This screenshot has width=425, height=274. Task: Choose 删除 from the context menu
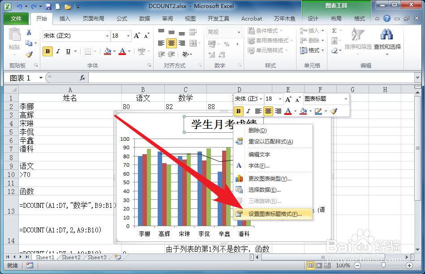coord(273,131)
